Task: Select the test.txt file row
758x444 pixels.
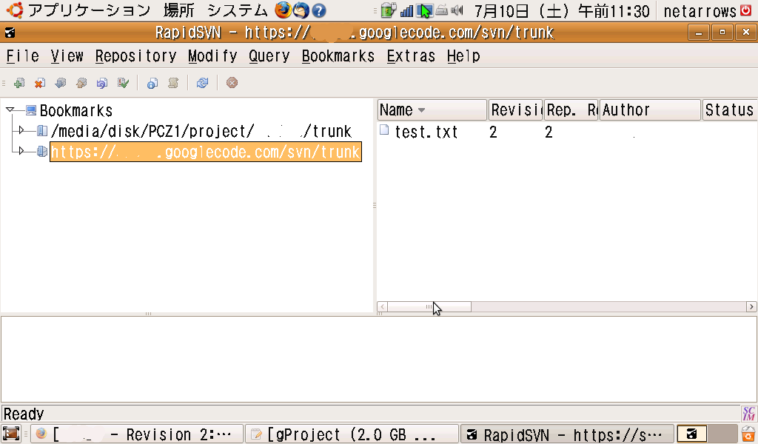Action: tap(566, 132)
